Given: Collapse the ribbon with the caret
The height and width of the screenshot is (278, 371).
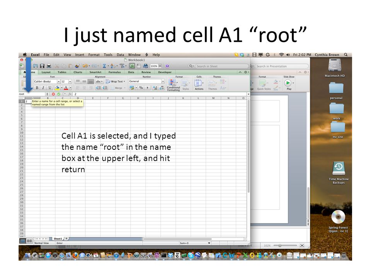Looking at the screenshot, I should tap(240, 72).
